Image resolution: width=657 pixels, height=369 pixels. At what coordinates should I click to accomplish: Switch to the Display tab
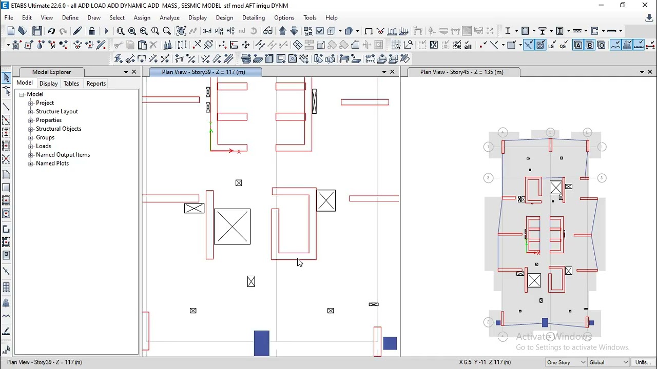49,84
